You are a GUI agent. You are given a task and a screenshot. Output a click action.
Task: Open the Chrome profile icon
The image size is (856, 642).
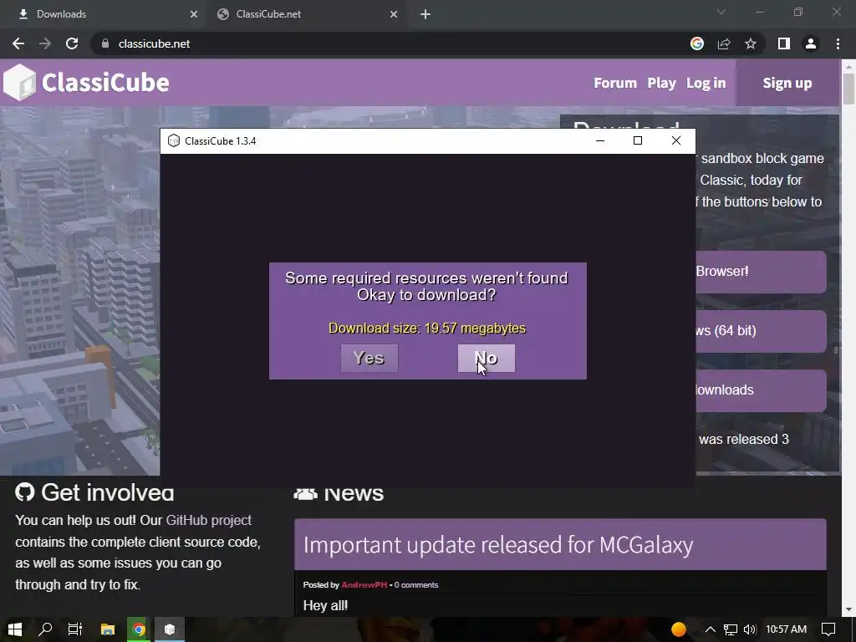tap(811, 43)
